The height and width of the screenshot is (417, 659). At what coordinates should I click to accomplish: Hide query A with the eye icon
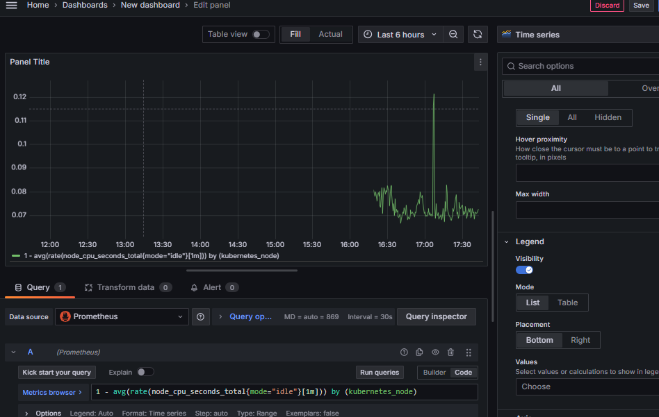pos(435,352)
